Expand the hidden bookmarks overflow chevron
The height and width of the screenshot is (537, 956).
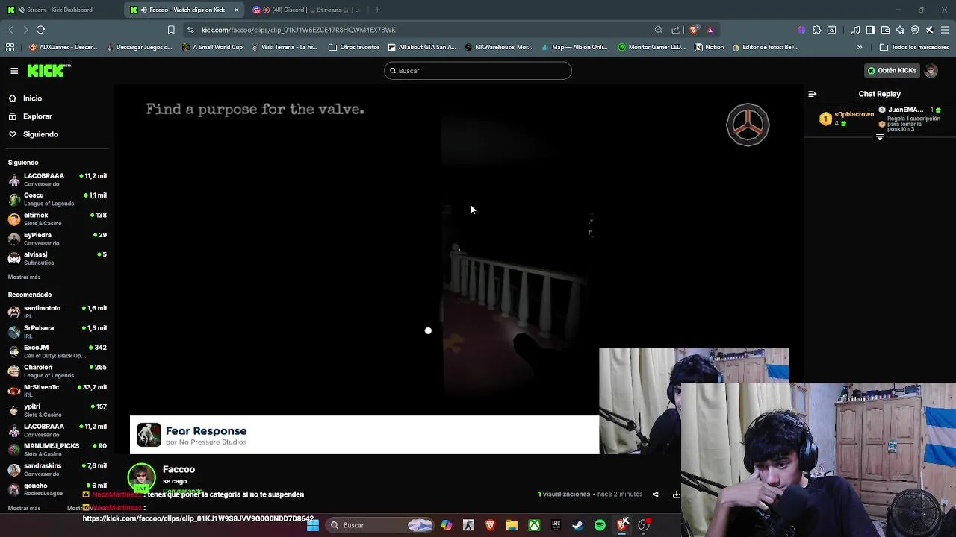tap(860, 47)
